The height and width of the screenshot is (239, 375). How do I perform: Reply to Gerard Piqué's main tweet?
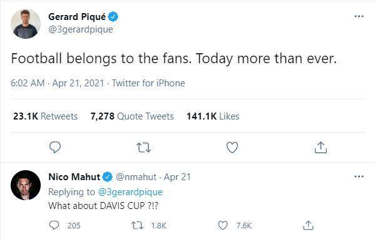point(55,147)
